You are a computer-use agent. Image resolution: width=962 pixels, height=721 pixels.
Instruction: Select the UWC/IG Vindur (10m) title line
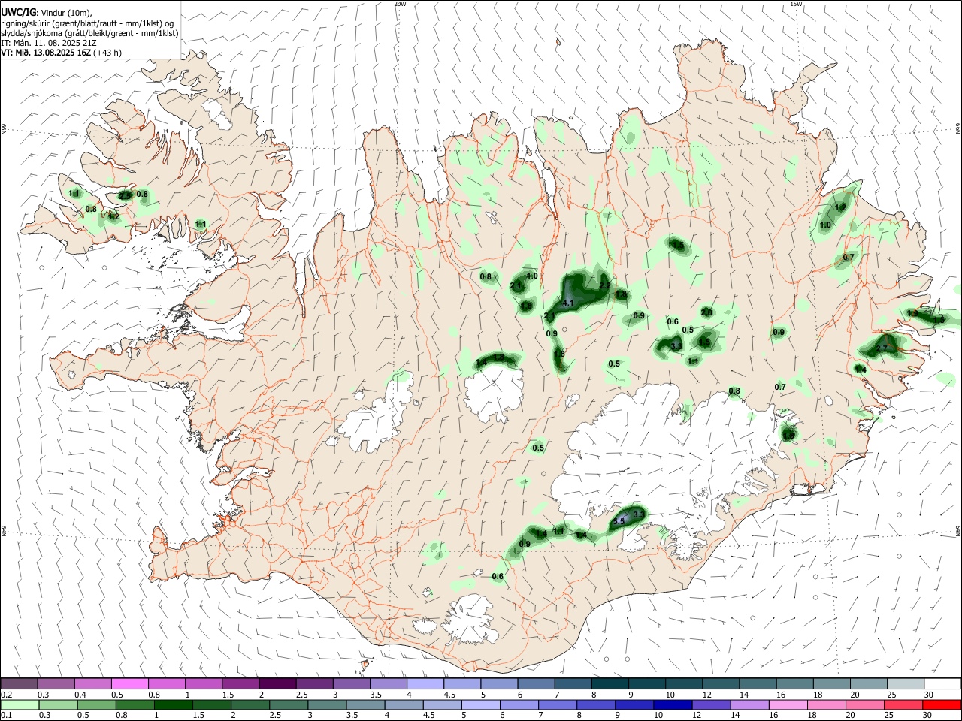click(x=47, y=12)
